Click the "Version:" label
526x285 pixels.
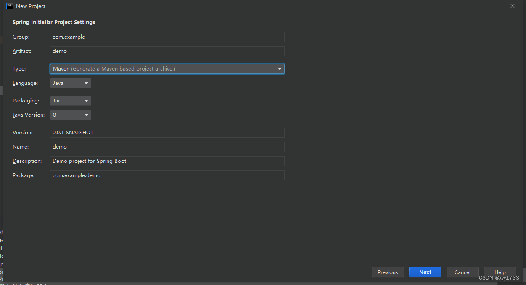(22, 133)
